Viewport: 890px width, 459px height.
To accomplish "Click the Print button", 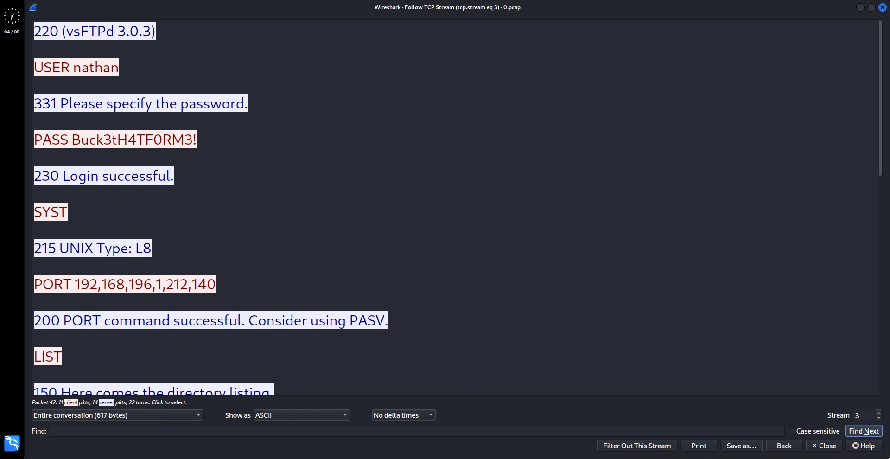I will [x=698, y=446].
